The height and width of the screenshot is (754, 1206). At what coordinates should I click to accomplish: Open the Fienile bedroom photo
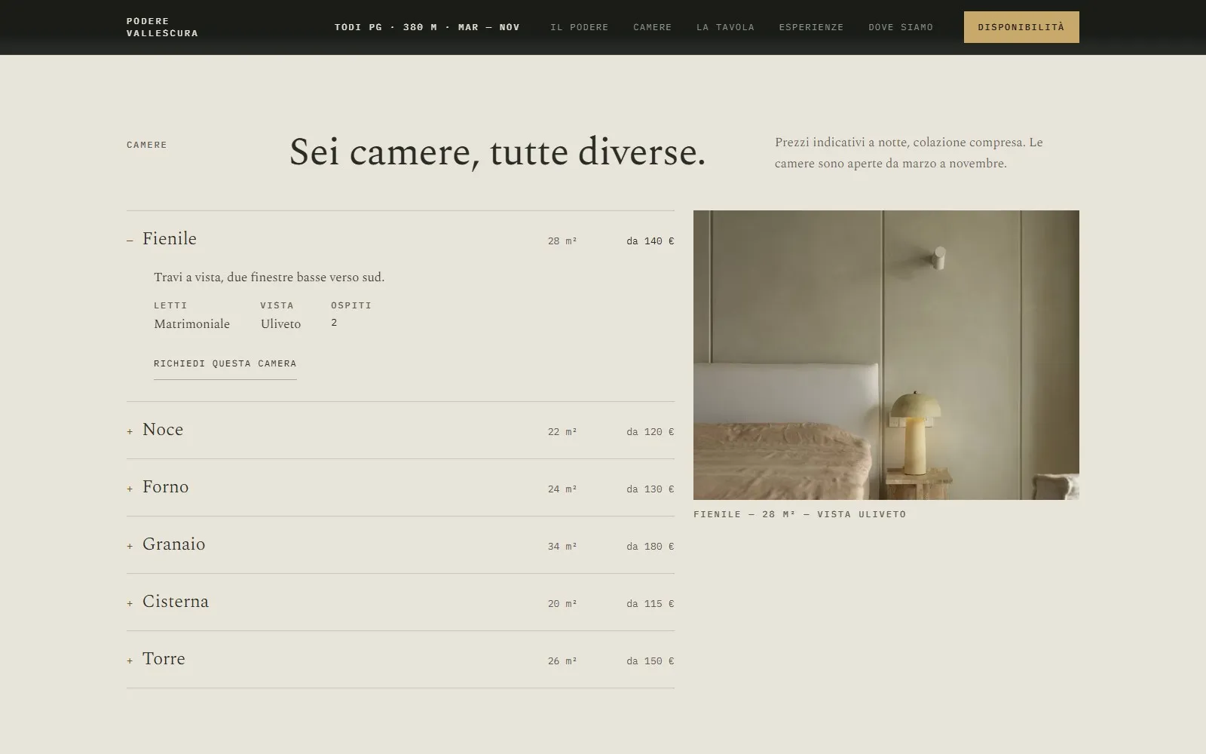[x=886, y=355]
